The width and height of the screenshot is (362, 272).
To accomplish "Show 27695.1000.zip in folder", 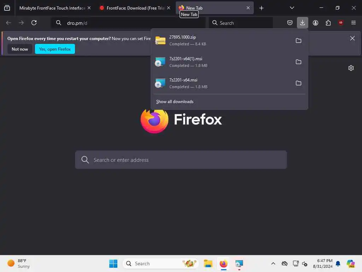I will pos(298,41).
